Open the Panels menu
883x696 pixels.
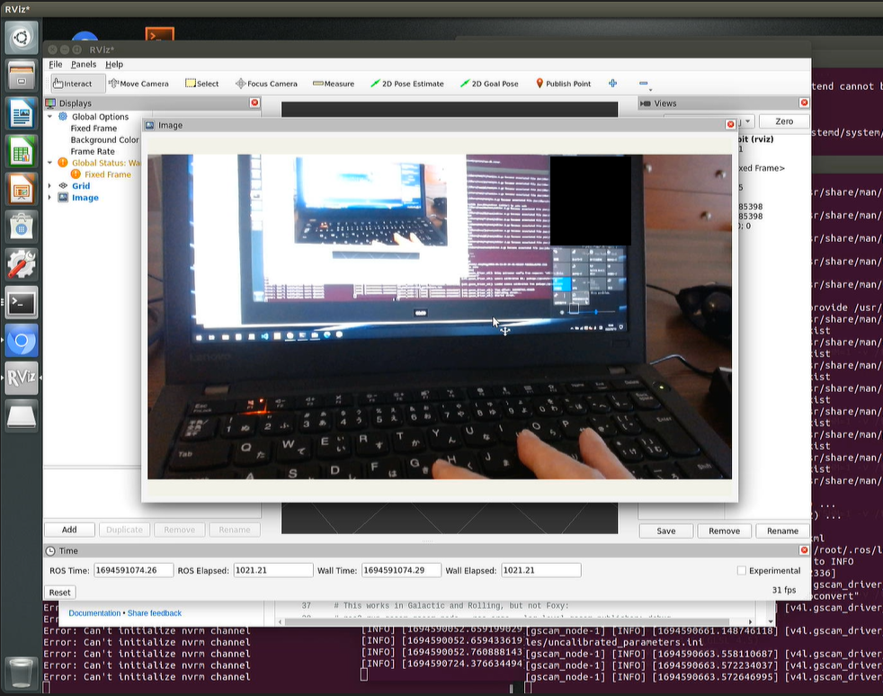coord(84,64)
